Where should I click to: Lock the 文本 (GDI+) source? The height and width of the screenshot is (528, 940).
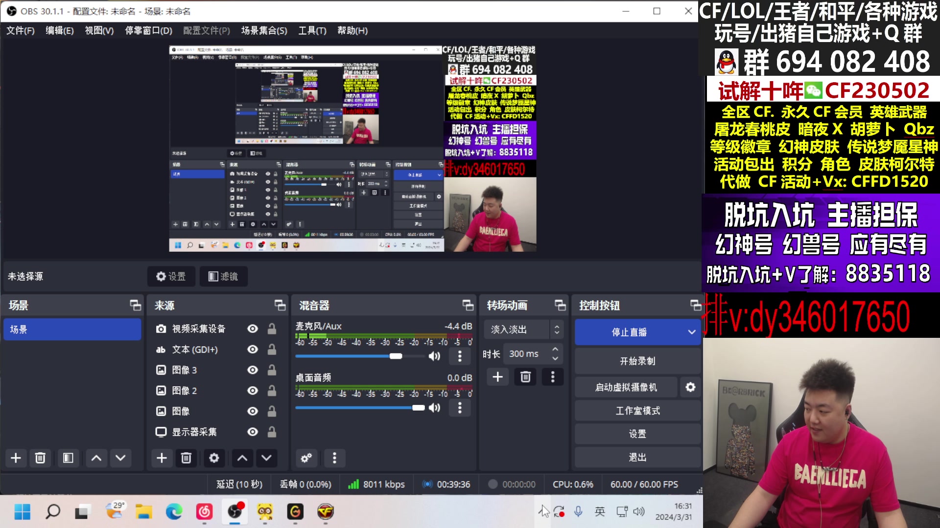tap(272, 350)
